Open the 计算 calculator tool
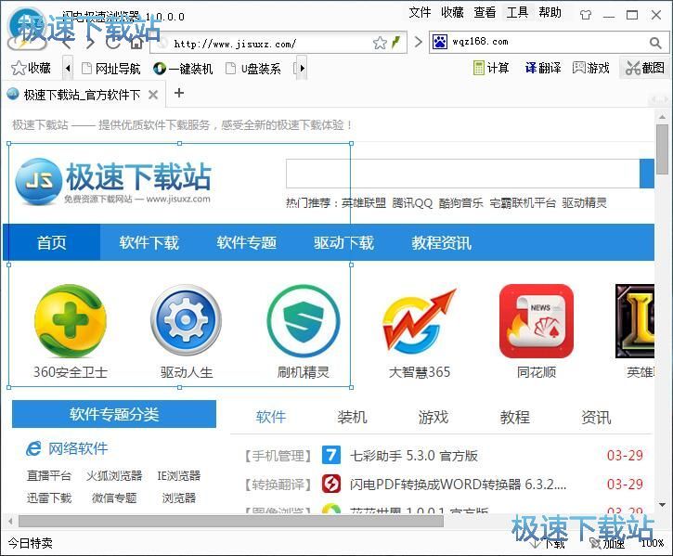The width and height of the screenshot is (673, 556). [x=491, y=68]
